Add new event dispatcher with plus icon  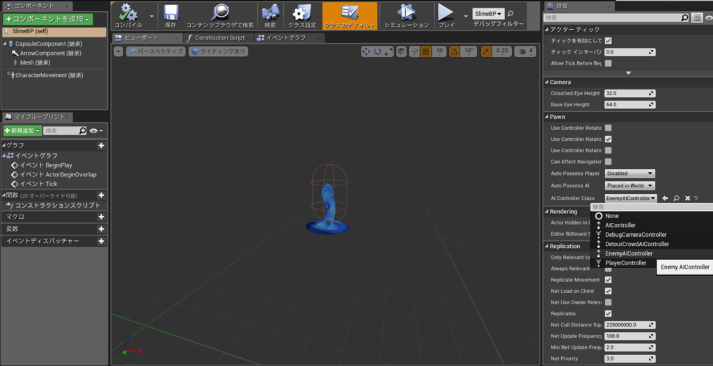click(102, 241)
